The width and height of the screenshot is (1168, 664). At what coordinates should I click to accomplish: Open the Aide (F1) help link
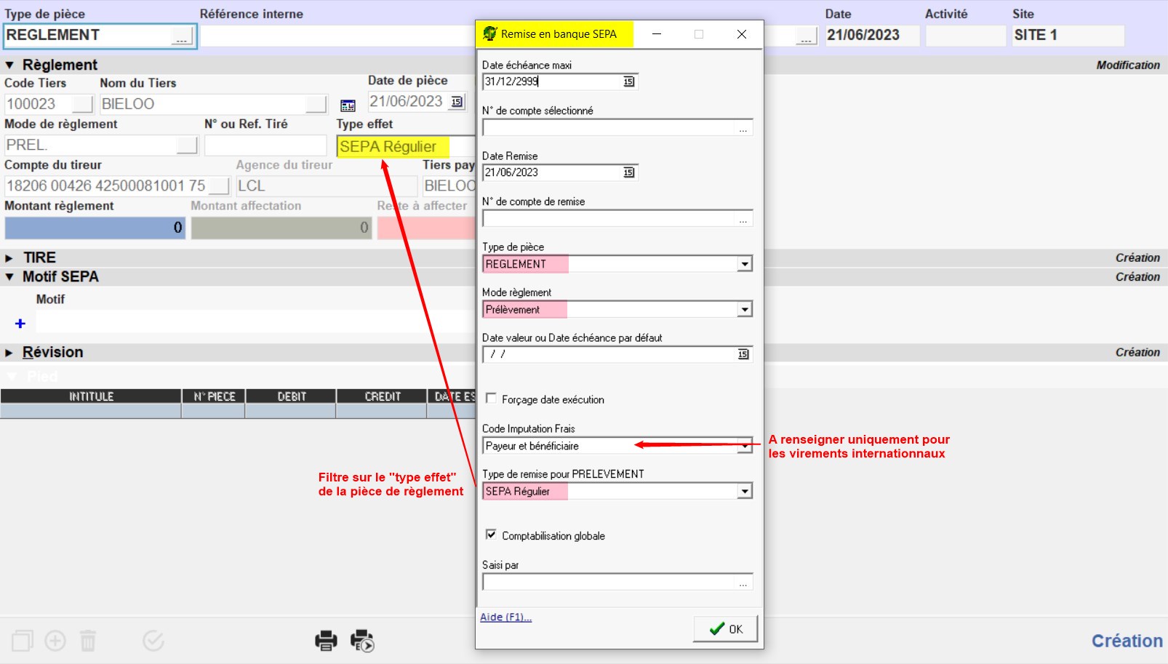(x=505, y=617)
